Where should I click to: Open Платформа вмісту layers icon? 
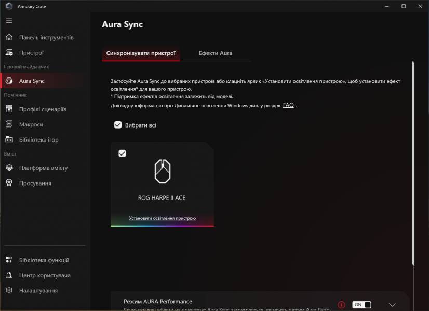(9, 168)
